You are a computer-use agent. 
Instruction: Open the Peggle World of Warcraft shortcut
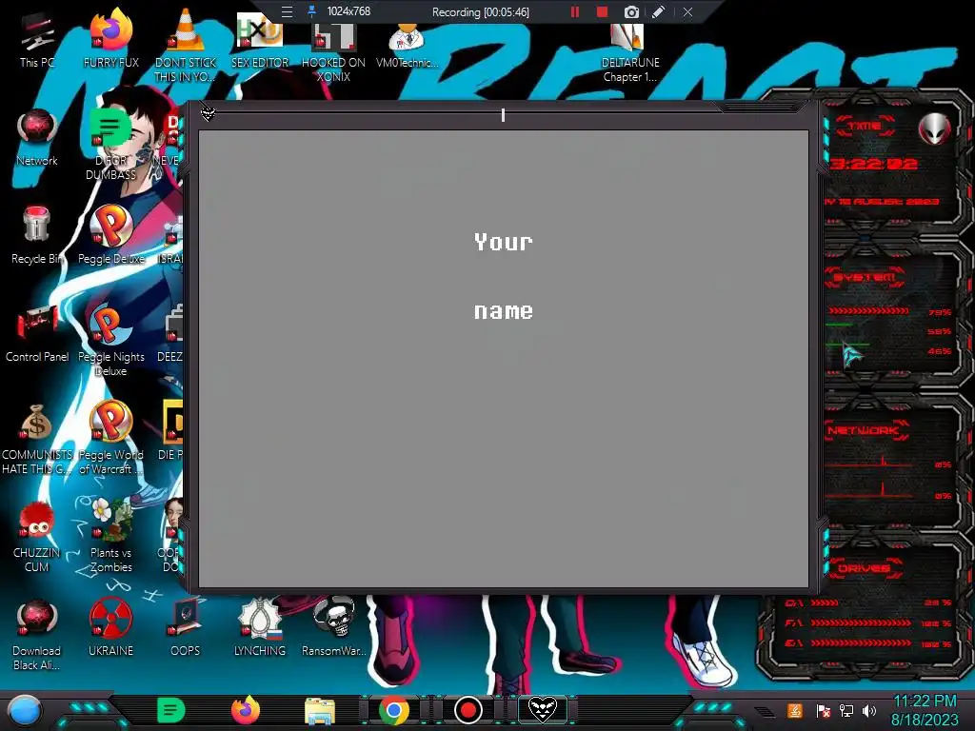point(110,438)
